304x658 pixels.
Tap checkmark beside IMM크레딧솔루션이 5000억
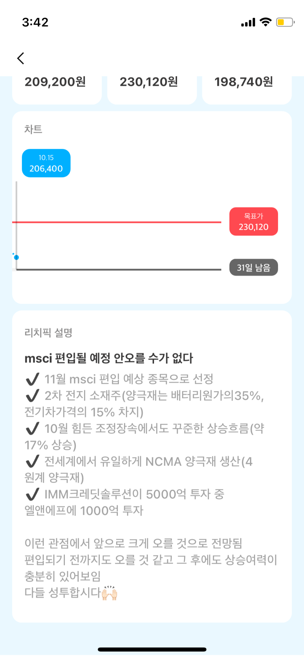point(32,494)
